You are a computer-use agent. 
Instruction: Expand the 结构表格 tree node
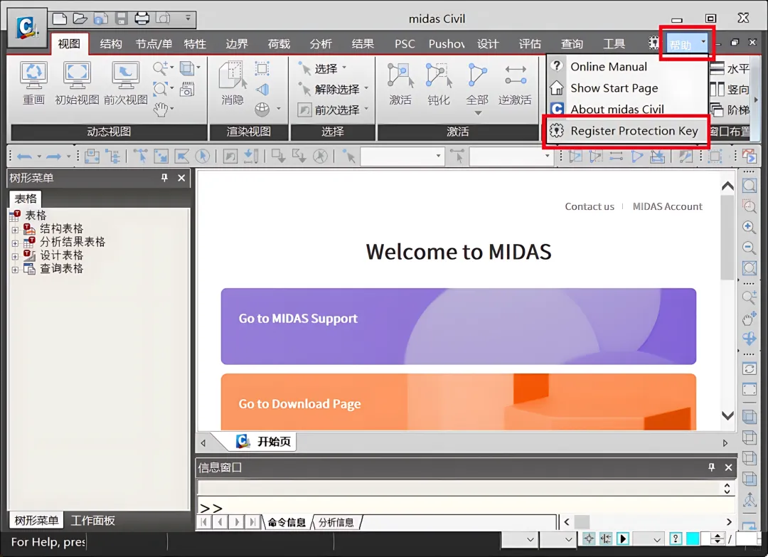point(15,229)
